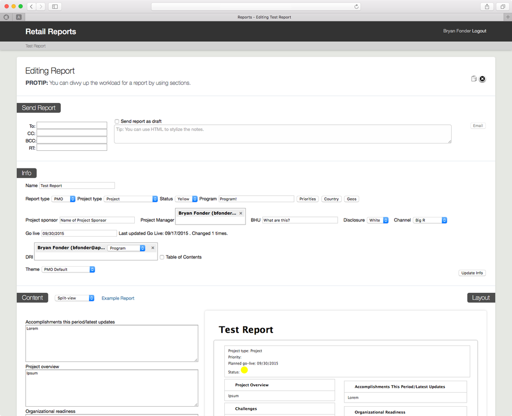The width and height of the screenshot is (512, 416).
Task: Click the circular extension icon in tab bar
Action: 6,17
